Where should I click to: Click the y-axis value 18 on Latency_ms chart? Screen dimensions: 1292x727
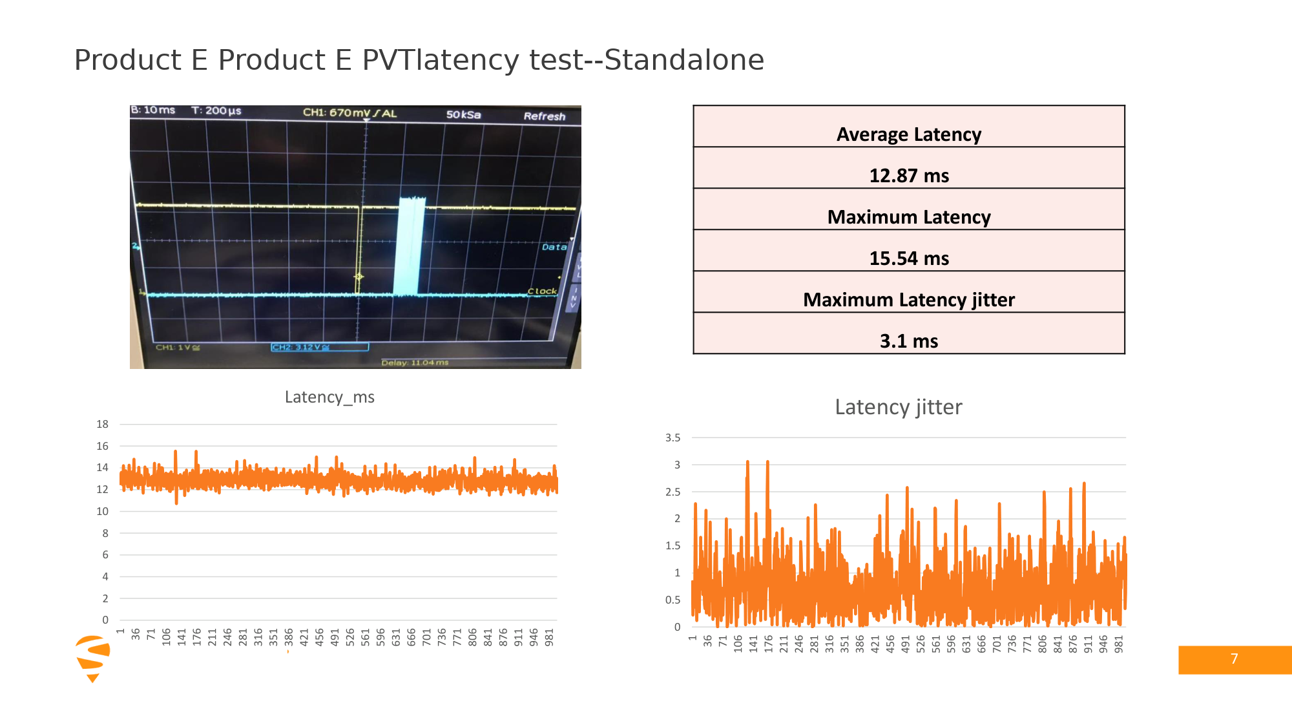point(102,425)
